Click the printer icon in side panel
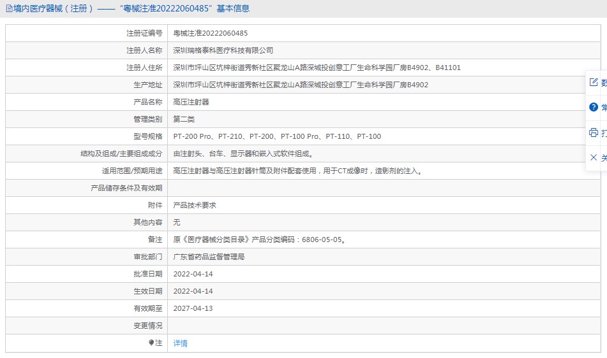 pos(594,133)
